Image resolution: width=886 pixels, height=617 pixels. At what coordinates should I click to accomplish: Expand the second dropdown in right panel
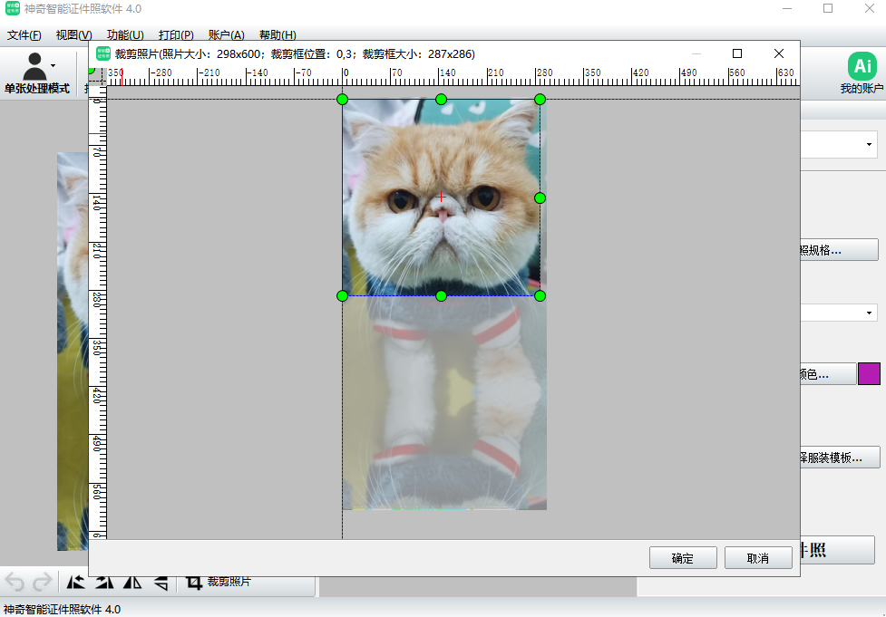(870, 313)
